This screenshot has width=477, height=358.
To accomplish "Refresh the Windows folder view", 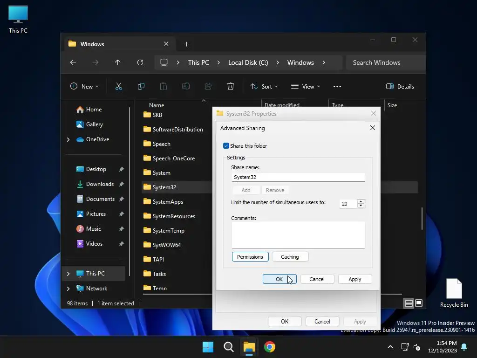I will (140, 62).
